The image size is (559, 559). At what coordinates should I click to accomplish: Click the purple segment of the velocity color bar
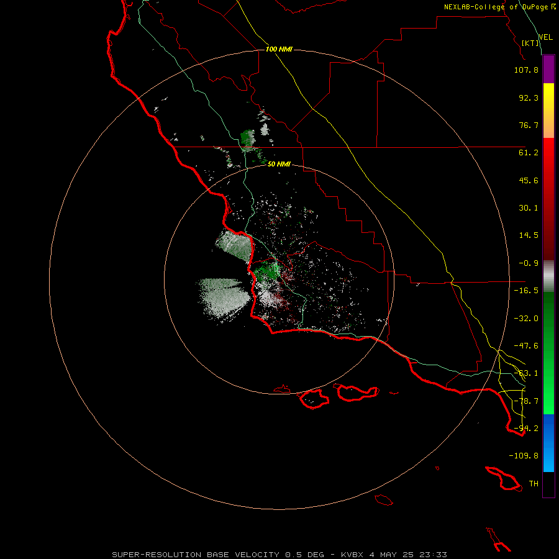548,70
